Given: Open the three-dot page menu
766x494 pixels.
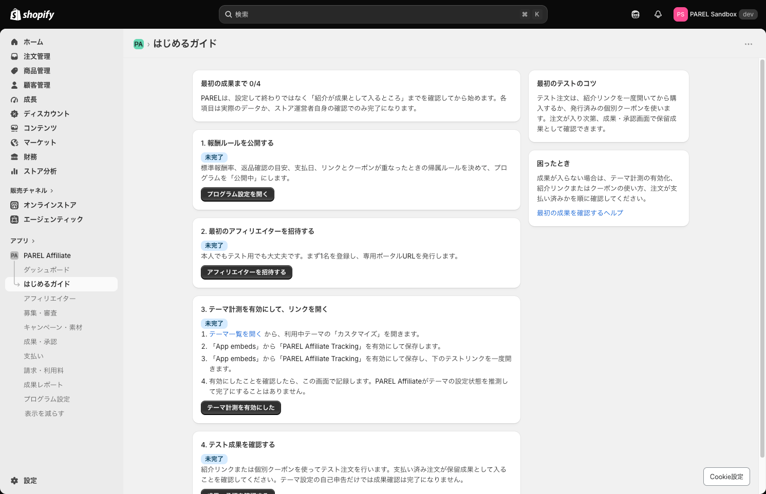Looking at the screenshot, I should (749, 44).
